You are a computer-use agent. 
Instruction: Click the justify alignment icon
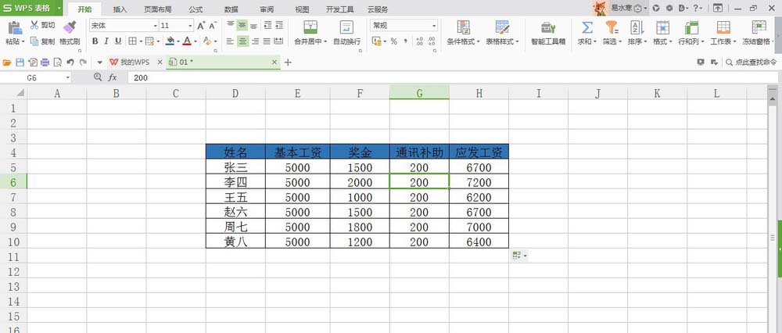(267, 41)
